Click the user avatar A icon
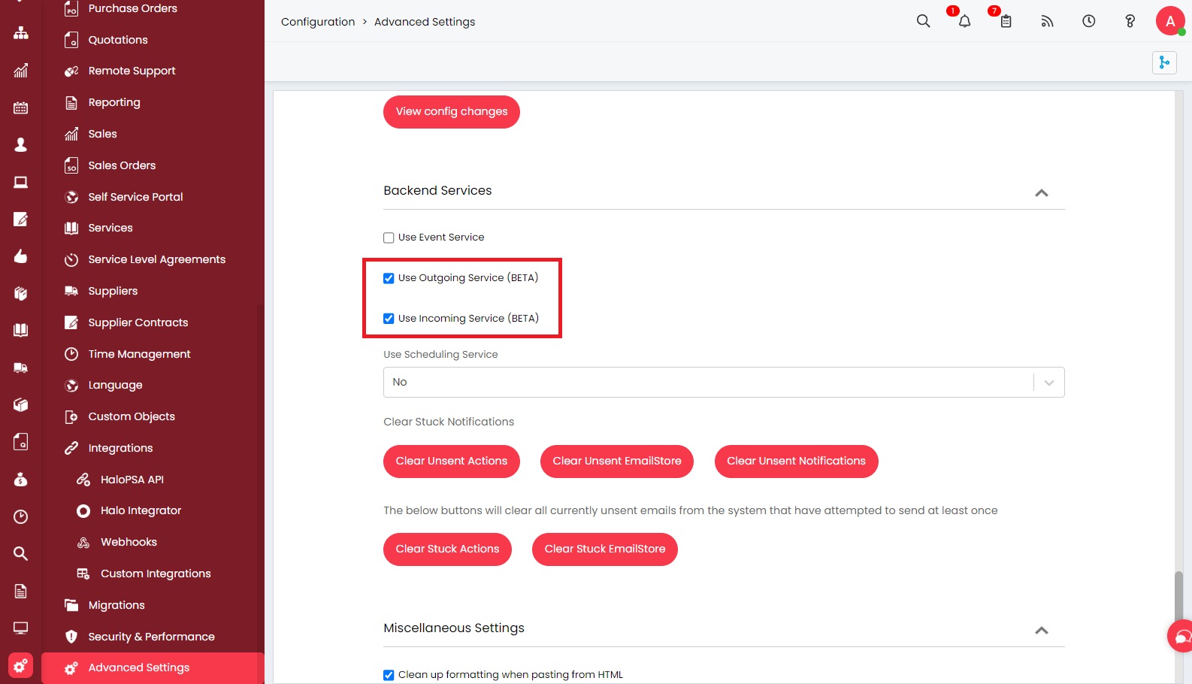Viewport: 1192px width, 684px height. (x=1169, y=21)
